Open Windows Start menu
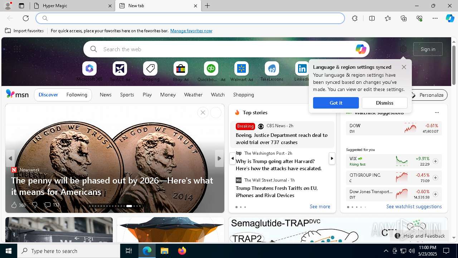Screen dimensions: 458x258 tap(9, 251)
